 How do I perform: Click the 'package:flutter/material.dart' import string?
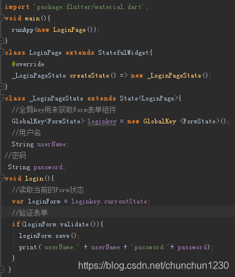coord(88,7)
